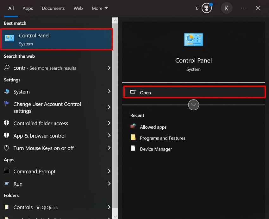
Task: Switch to the Apps search tab
Action: pos(28,8)
